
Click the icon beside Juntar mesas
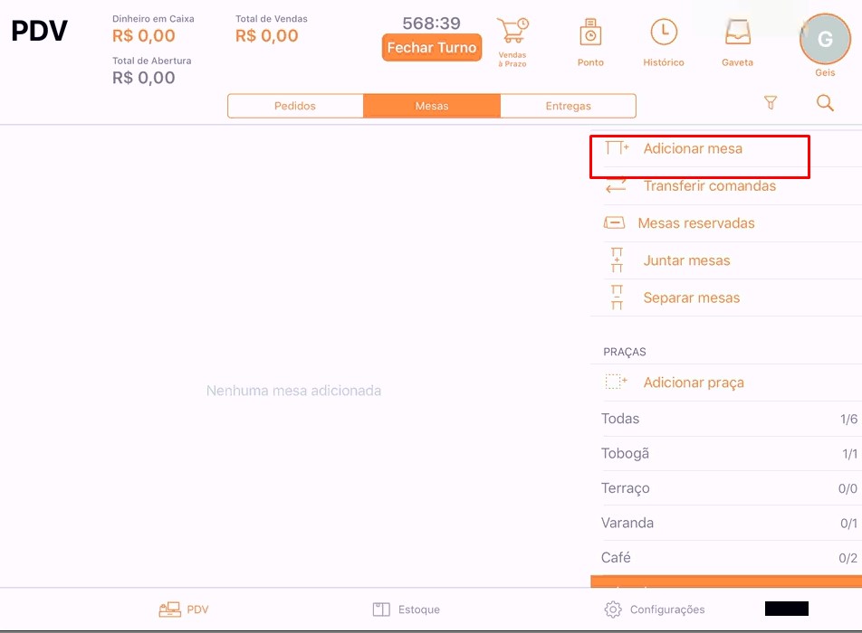coord(617,260)
